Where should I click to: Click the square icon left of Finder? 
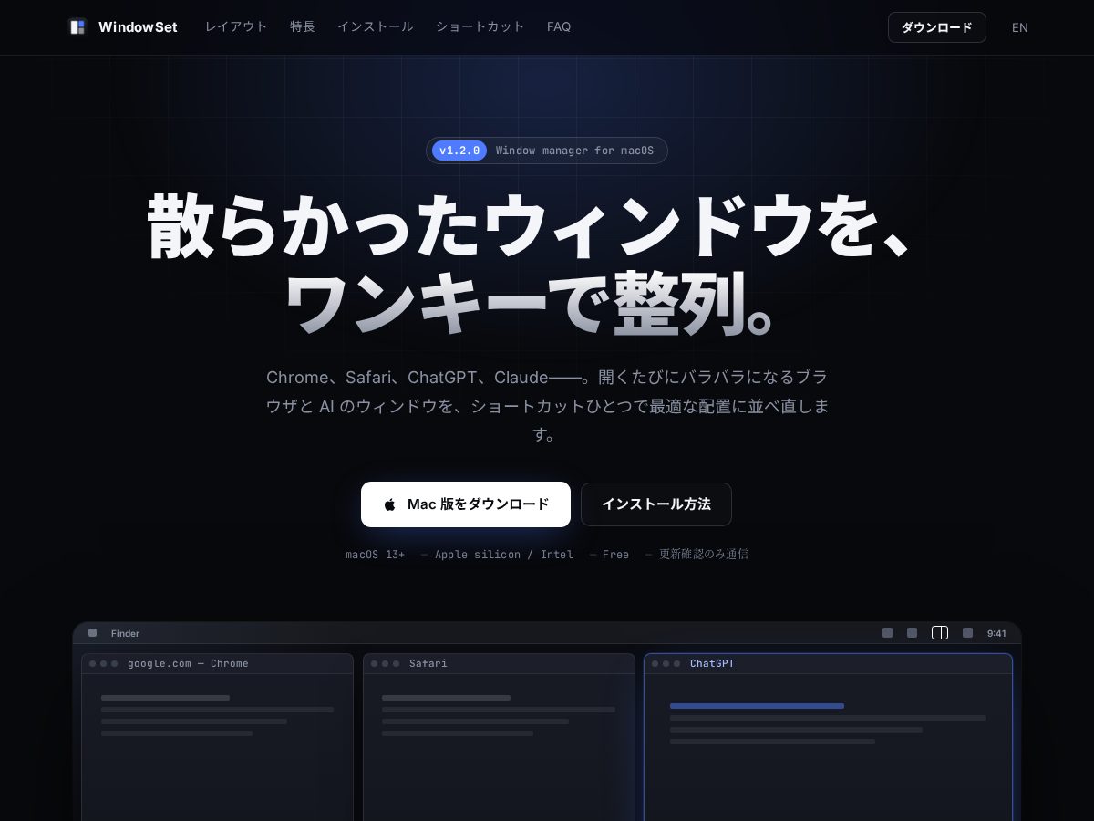click(x=92, y=632)
